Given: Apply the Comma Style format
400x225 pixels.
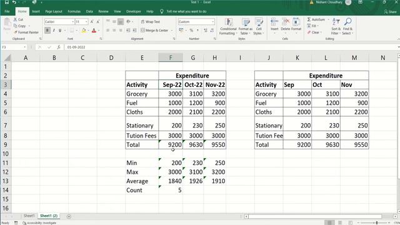Looking at the screenshot, I should pyautogui.click(x=197, y=31).
